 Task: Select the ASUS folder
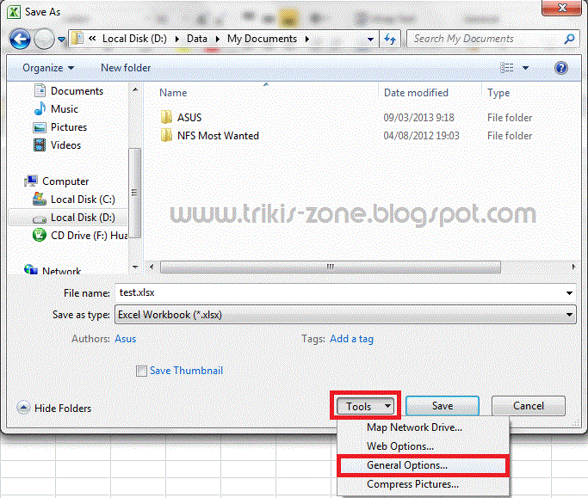189,118
